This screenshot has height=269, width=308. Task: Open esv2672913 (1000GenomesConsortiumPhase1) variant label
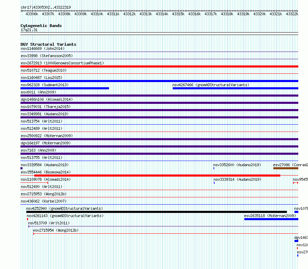(62, 63)
